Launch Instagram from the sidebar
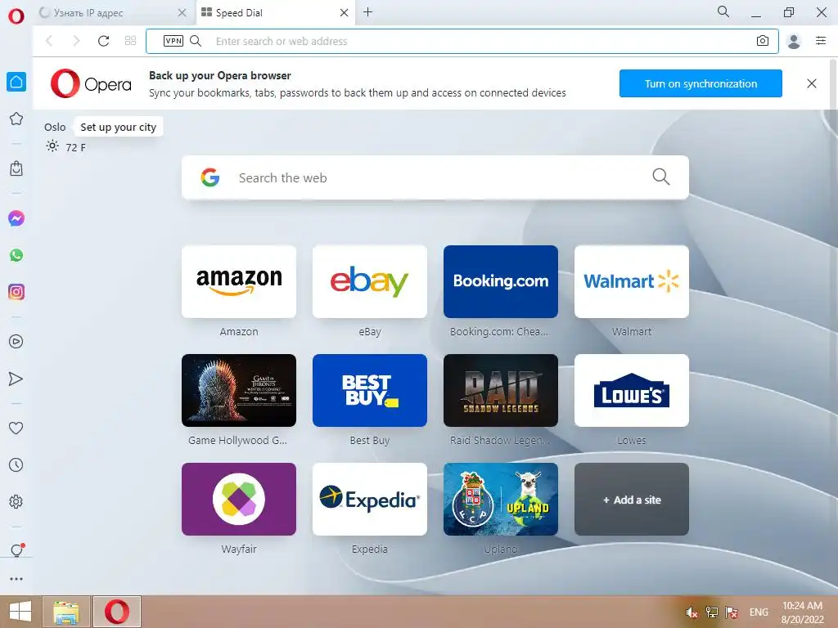This screenshot has width=838, height=628. tap(16, 292)
